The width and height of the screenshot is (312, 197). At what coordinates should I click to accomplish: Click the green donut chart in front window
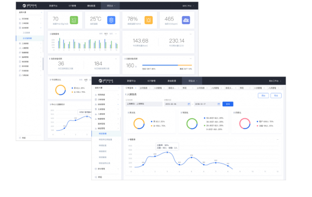pyautogui.click(x=192, y=124)
